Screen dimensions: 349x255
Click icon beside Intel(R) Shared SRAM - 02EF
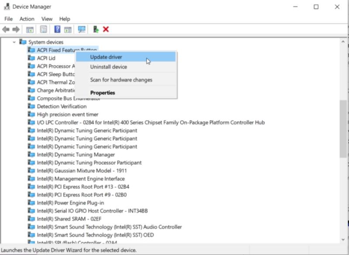[31, 219]
